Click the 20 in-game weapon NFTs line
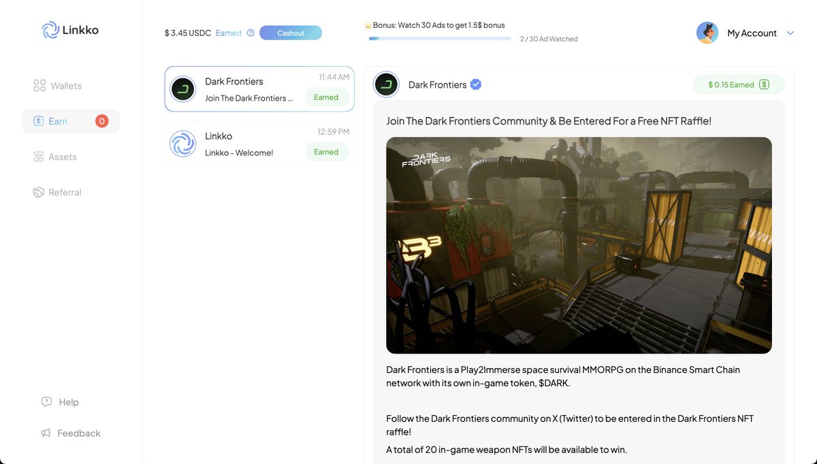 tap(507, 450)
